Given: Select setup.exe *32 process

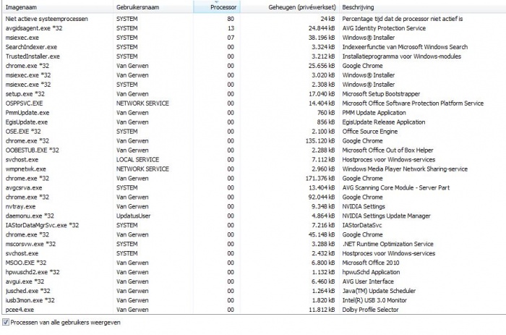Looking at the screenshot, I should point(254,93).
